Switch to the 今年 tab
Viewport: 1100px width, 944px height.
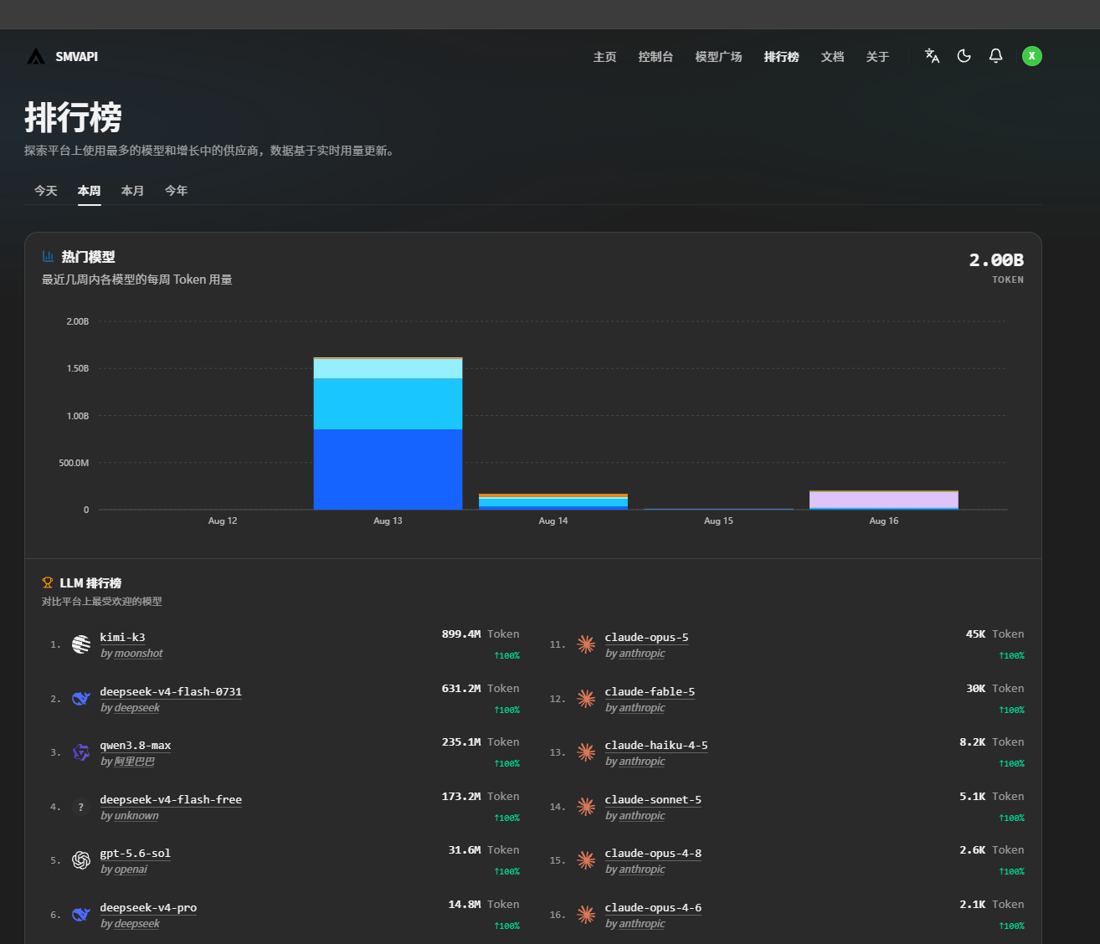pos(177,191)
